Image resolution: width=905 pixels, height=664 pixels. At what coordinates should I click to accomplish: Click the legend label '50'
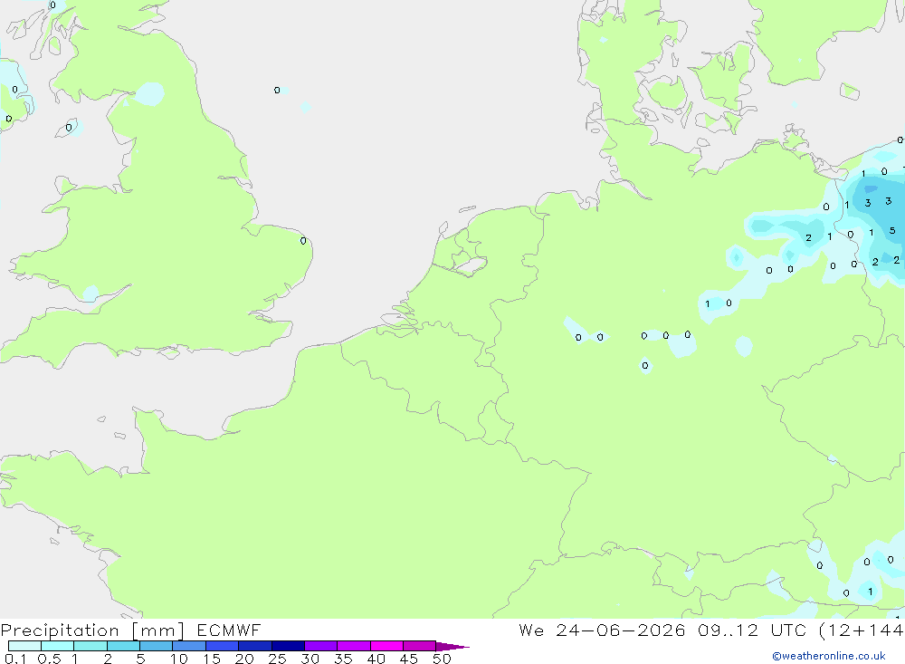coord(443,659)
